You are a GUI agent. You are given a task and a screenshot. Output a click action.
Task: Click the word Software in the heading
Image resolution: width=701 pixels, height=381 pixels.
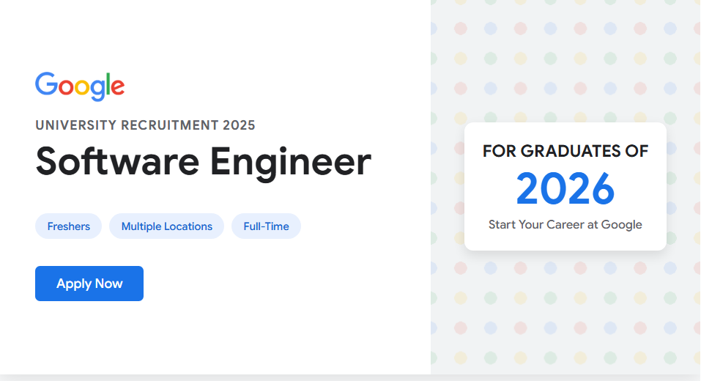tap(115, 160)
